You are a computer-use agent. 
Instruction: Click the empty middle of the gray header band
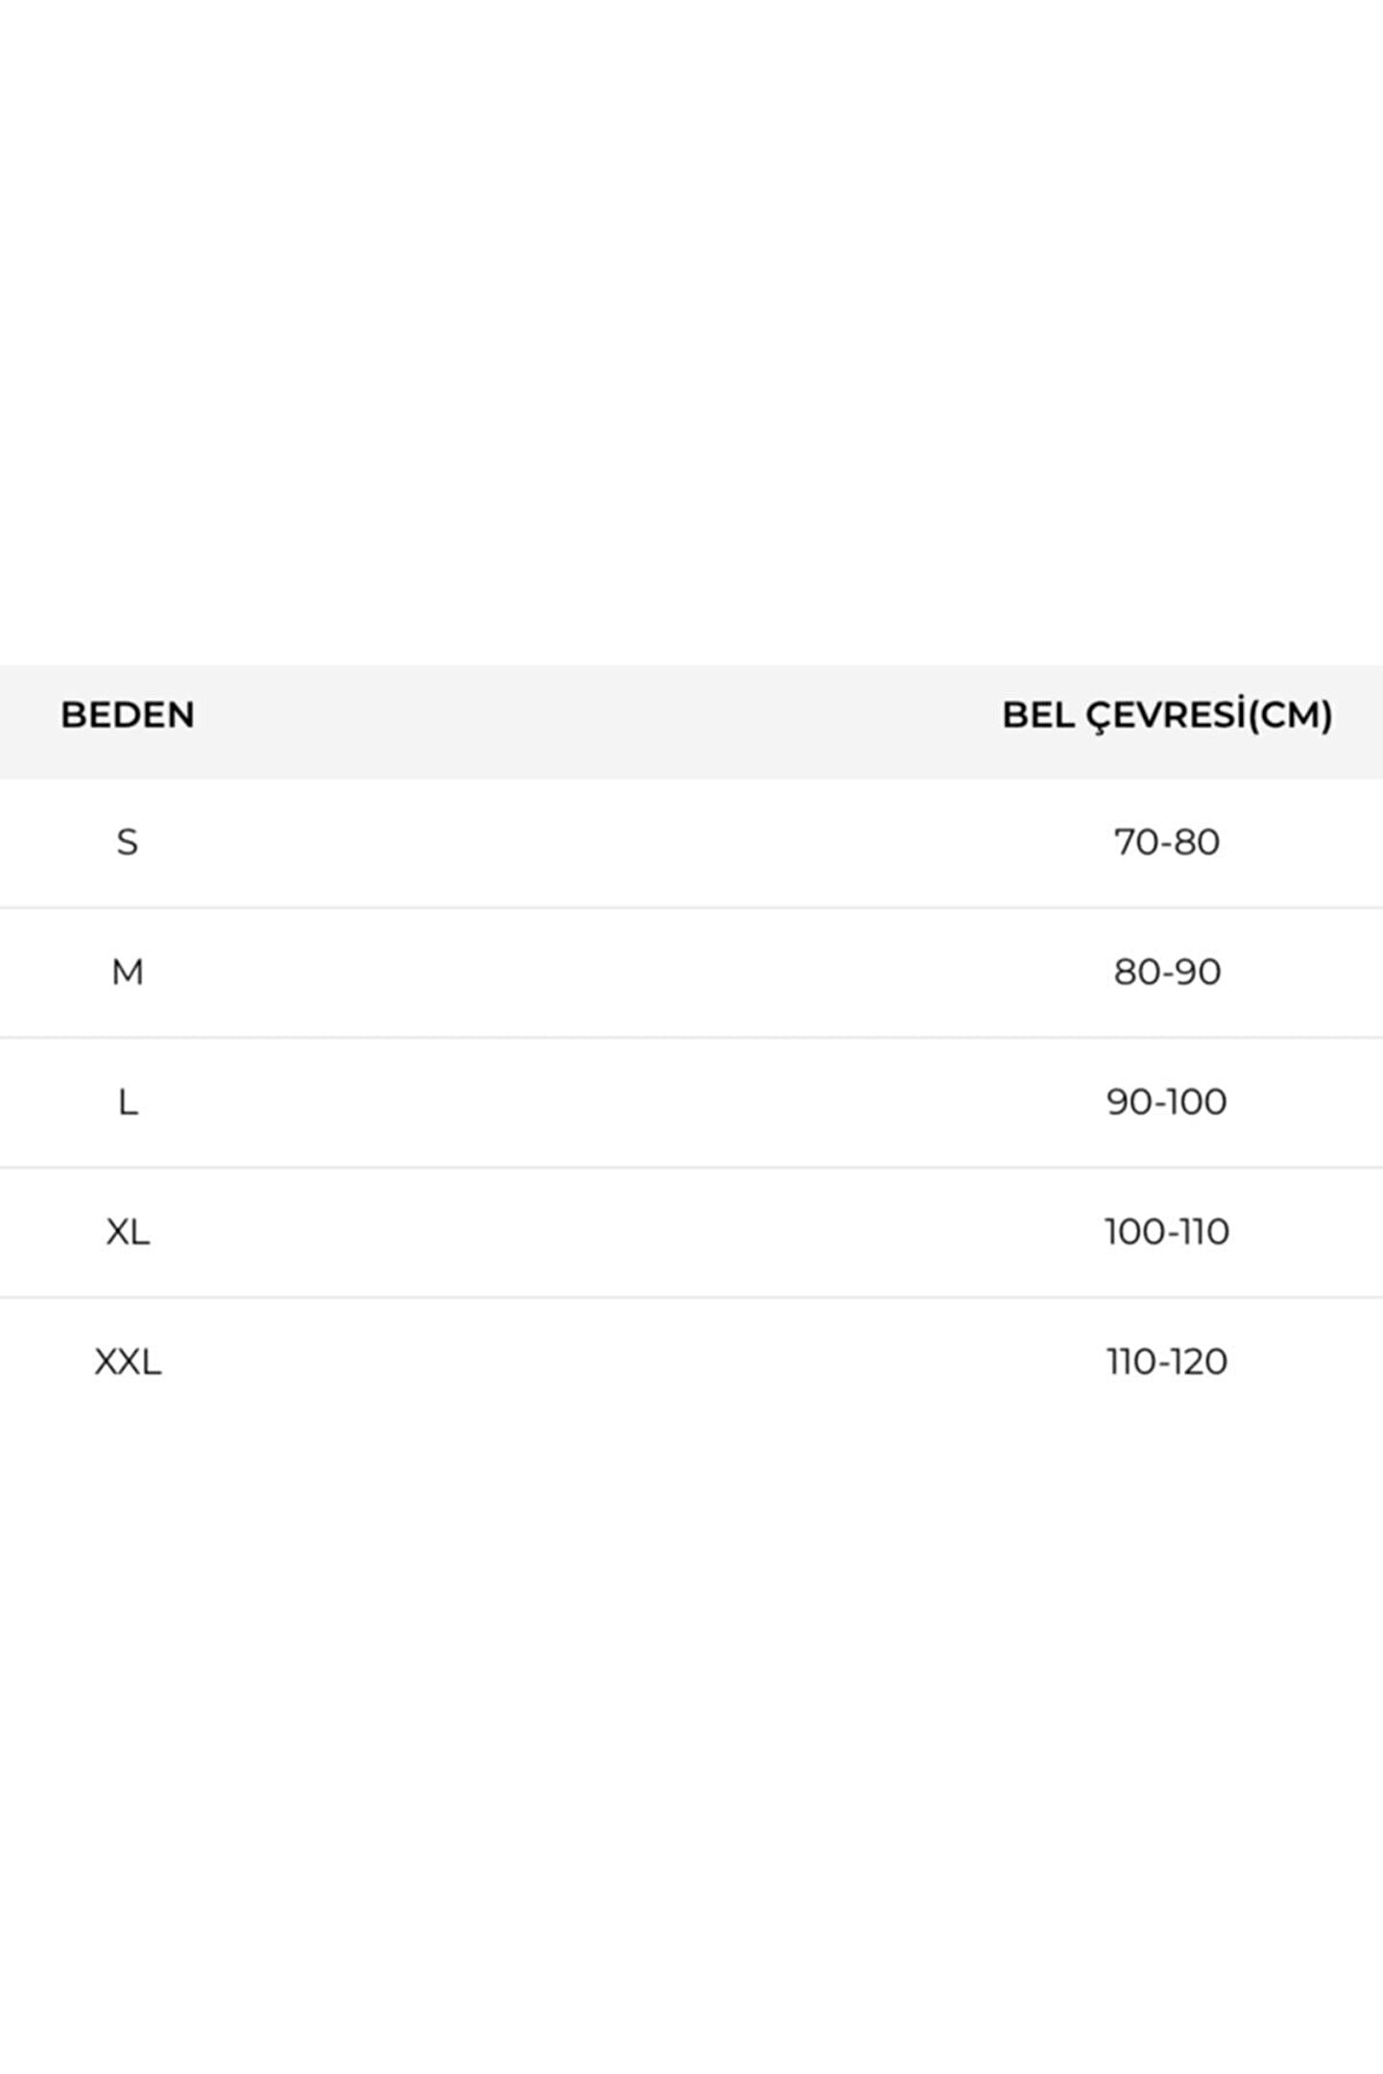tap(595, 720)
